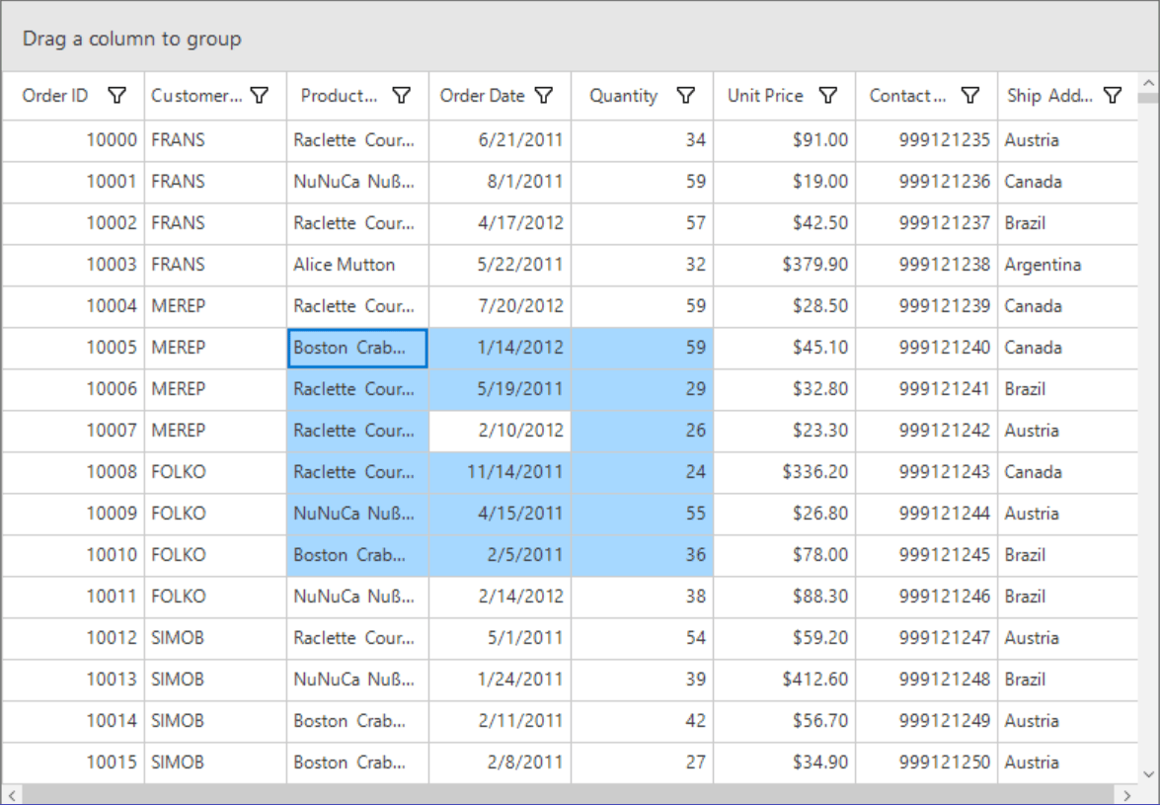The width and height of the screenshot is (1160, 805).
Task: Open the filter for Customer column
Action: 260,96
